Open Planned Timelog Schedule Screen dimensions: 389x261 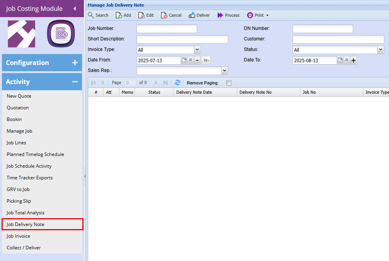coord(35,154)
